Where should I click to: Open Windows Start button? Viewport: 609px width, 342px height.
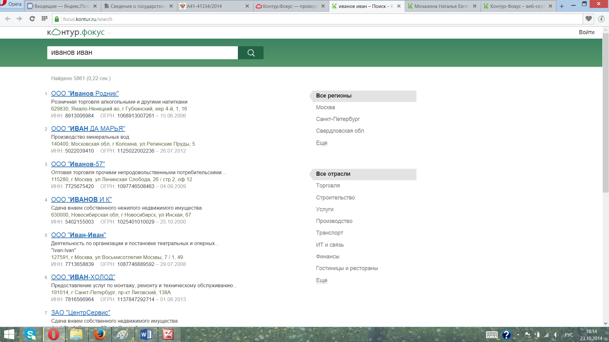9,335
